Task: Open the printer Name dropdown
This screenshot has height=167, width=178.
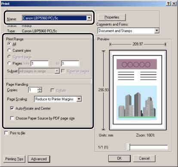Action: 89,18
